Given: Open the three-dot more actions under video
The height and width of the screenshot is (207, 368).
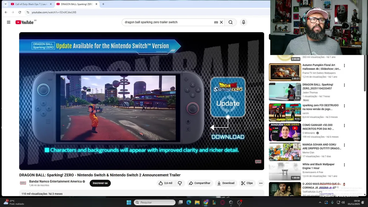Looking at the screenshot, I should click(x=261, y=183).
